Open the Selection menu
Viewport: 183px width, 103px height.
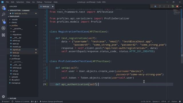pyautogui.click(x=20, y=2)
